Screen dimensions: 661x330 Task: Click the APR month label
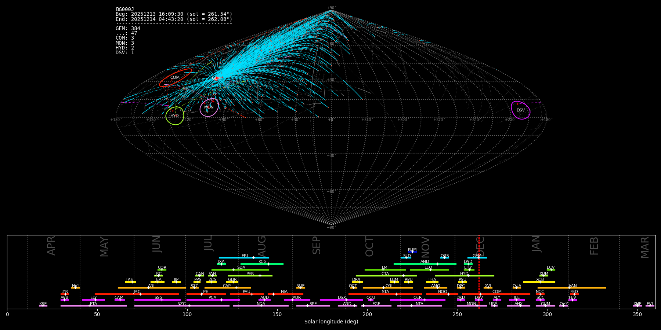(x=51, y=246)
